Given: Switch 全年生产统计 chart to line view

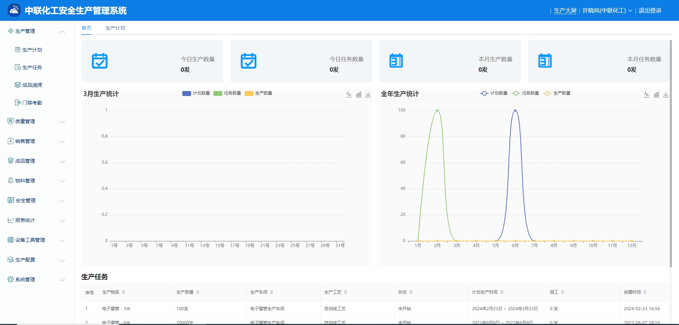Looking at the screenshot, I should pos(647,94).
